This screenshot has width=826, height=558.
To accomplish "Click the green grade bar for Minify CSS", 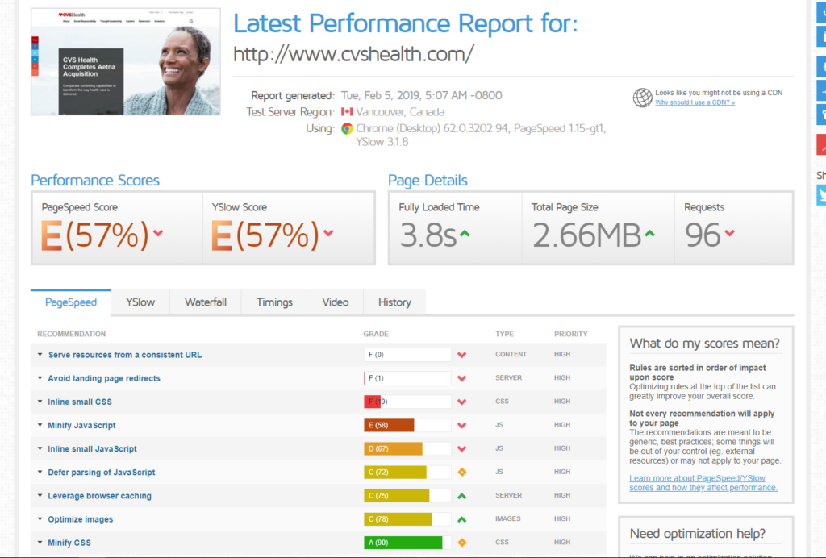I will click(x=402, y=543).
